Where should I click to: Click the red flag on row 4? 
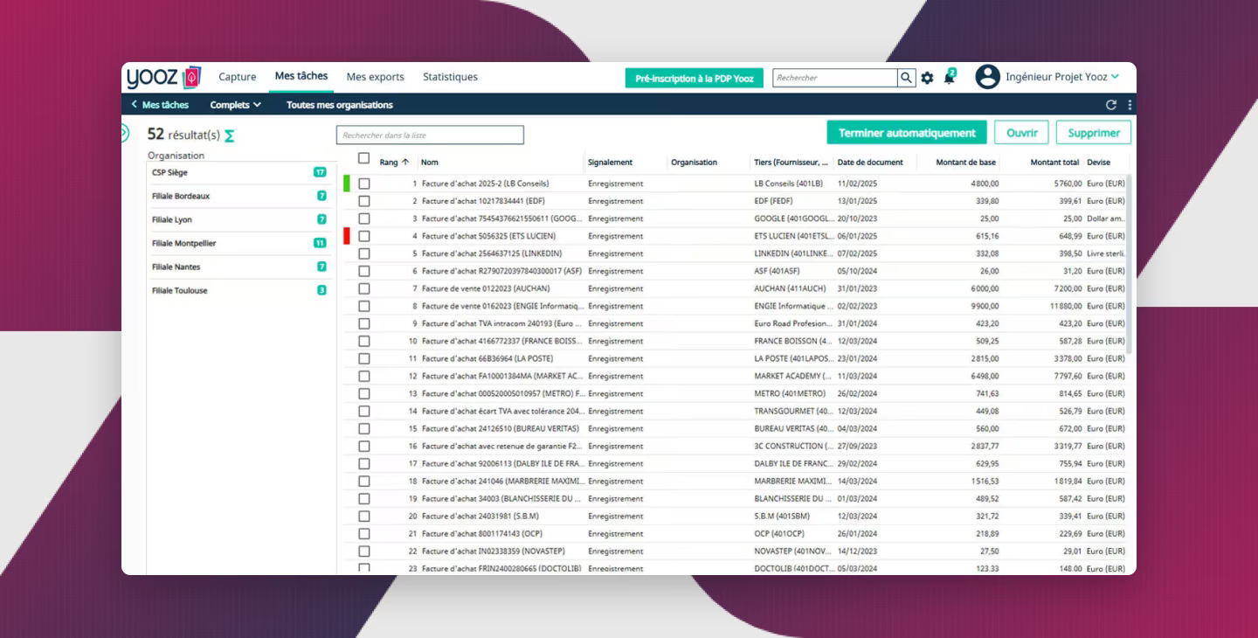tap(347, 236)
